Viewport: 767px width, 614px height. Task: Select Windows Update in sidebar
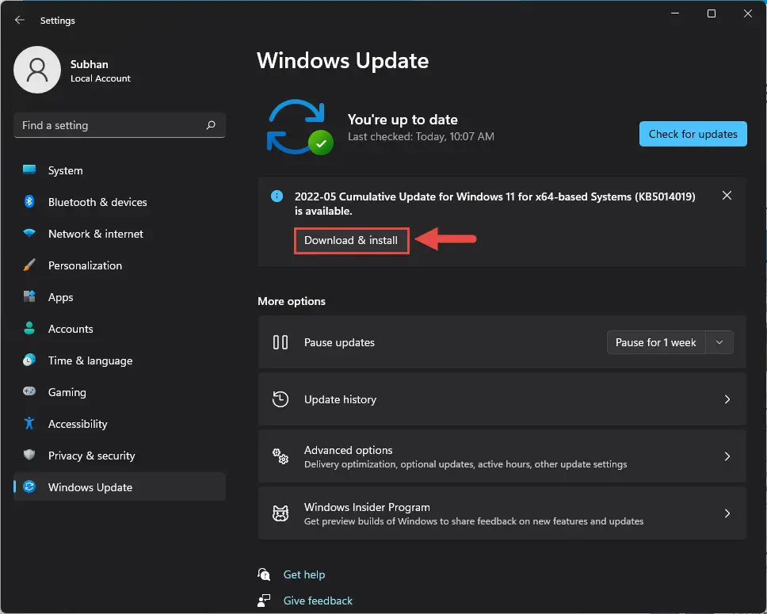pos(120,486)
